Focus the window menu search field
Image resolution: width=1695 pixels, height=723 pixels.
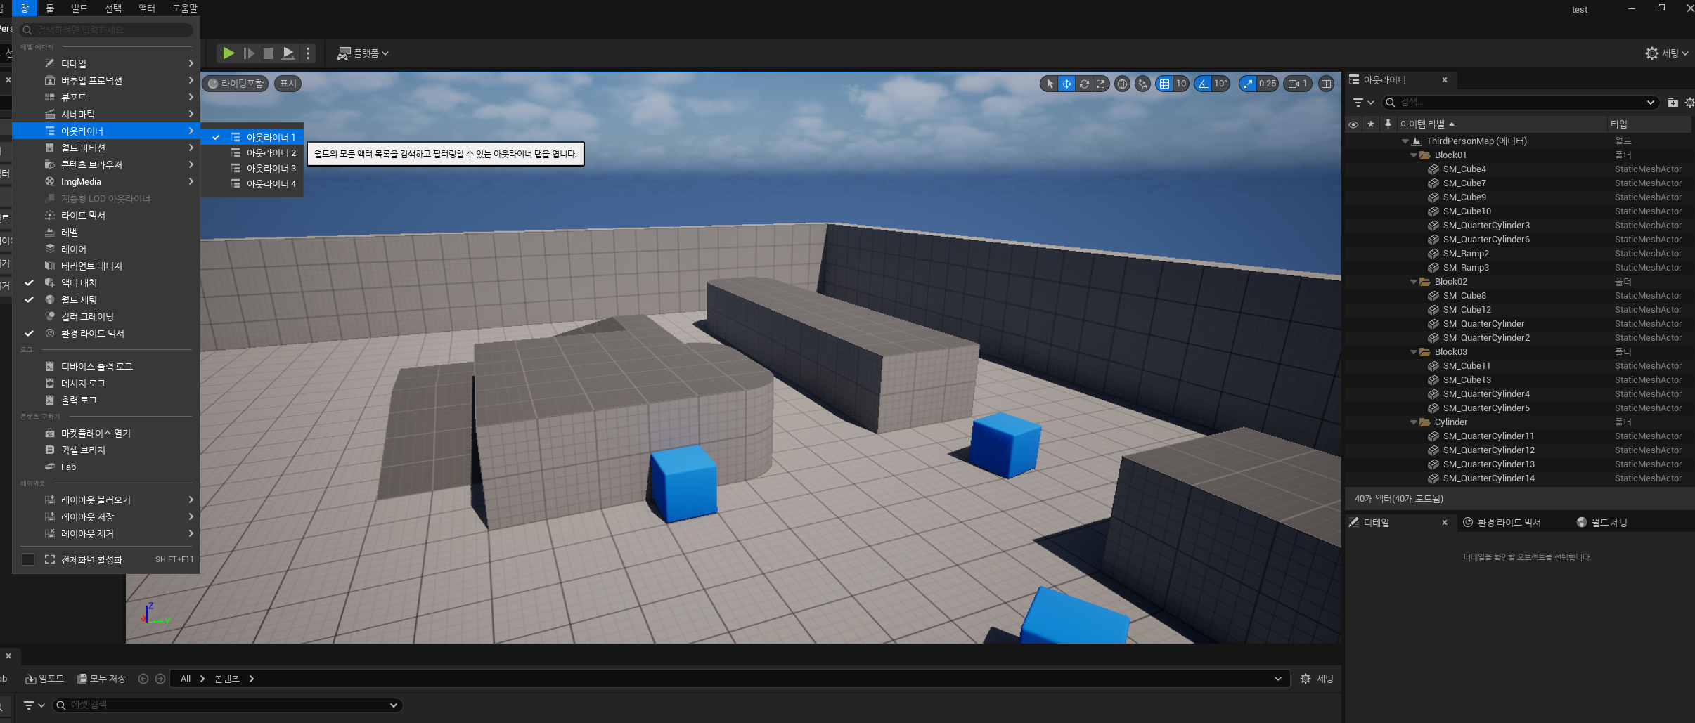pyautogui.click(x=106, y=30)
